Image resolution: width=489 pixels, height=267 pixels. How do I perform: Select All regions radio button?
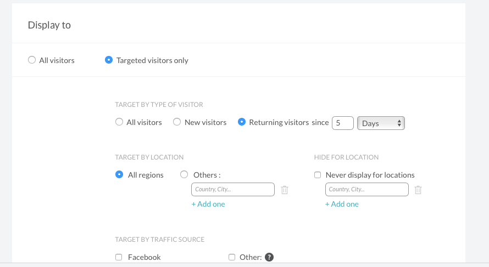[x=119, y=175]
